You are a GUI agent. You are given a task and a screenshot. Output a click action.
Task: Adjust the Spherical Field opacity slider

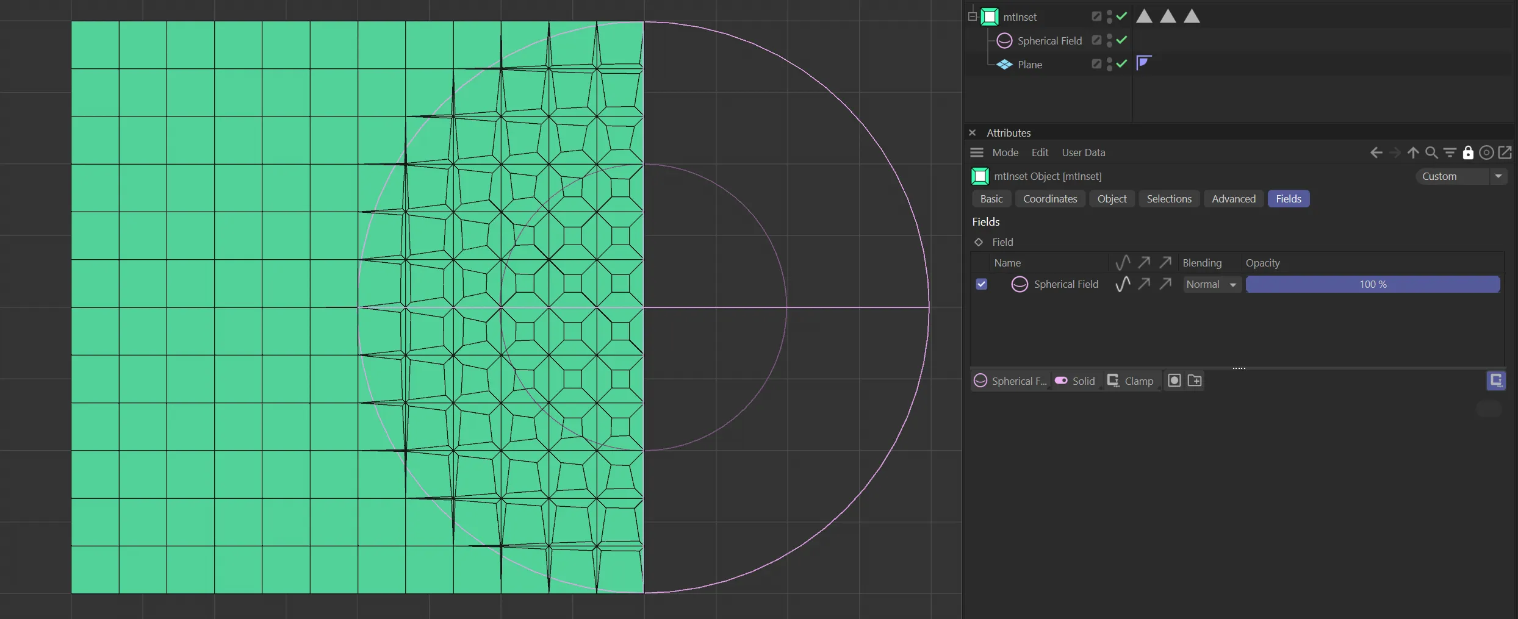pos(1372,284)
